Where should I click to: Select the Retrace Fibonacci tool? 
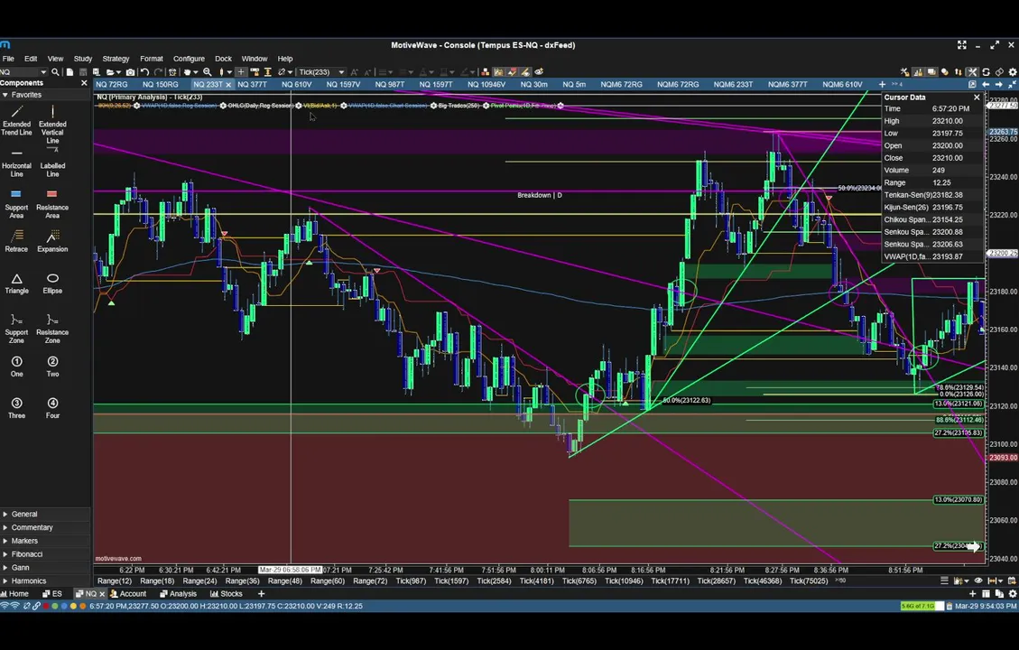[17, 241]
